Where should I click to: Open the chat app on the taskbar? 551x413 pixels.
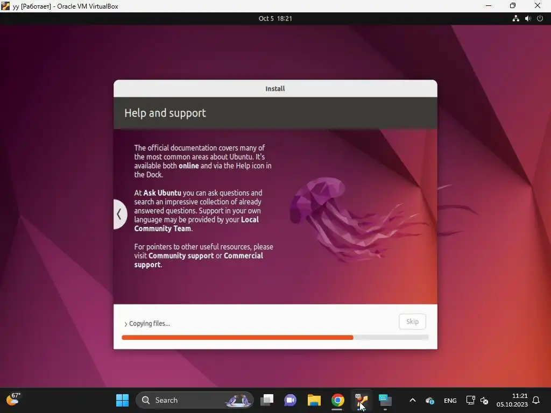290,400
